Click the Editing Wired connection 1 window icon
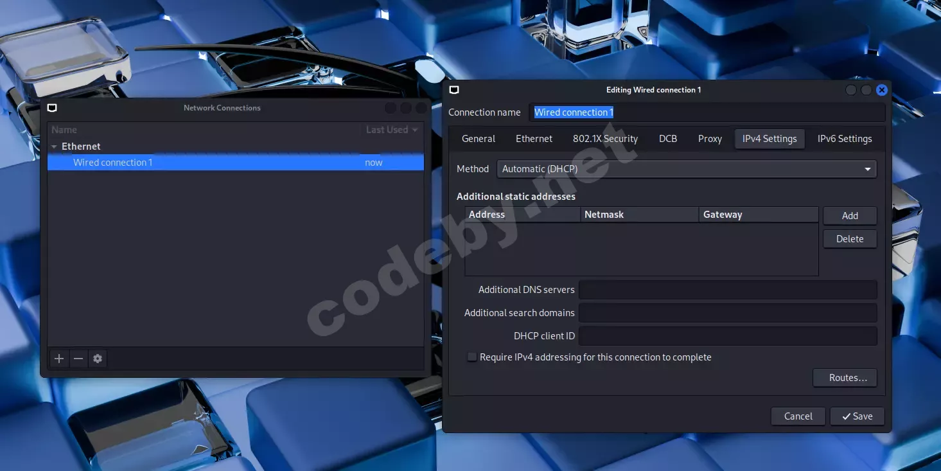The width and height of the screenshot is (941, 471). pos(454,90)
